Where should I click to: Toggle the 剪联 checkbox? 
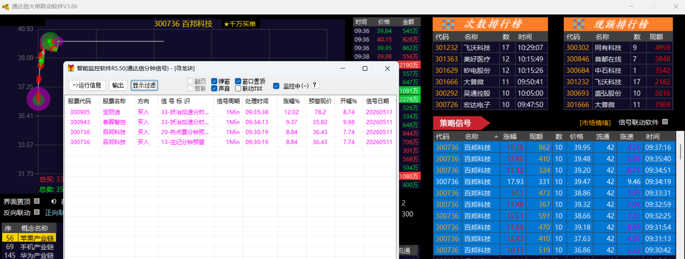[190, 88]
